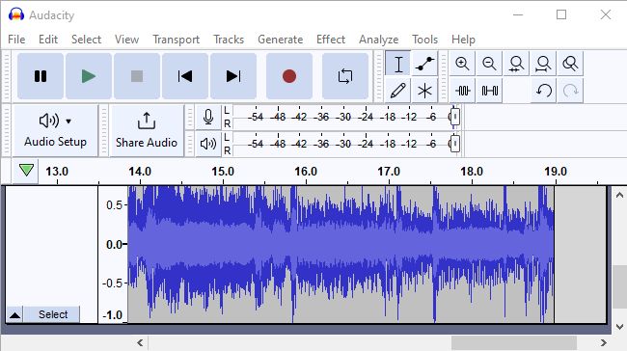Fit project to width zoom icon
627x351 pixels.
pyautogui.click(x=543, y=64)
